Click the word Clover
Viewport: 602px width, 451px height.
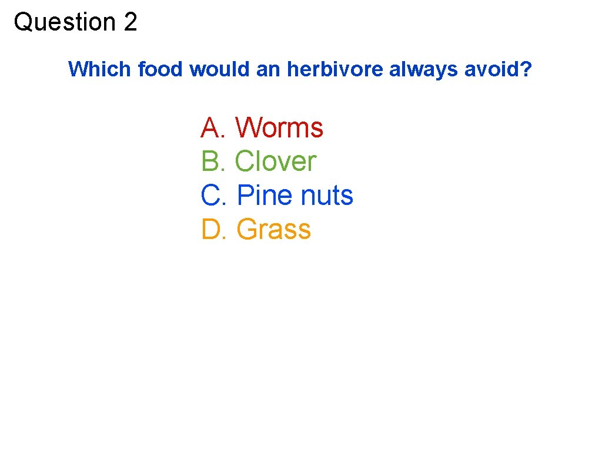coord(276,161)
